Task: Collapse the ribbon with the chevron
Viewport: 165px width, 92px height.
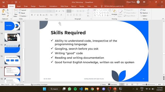Action: pyautogui.click(x=163, y=19)
